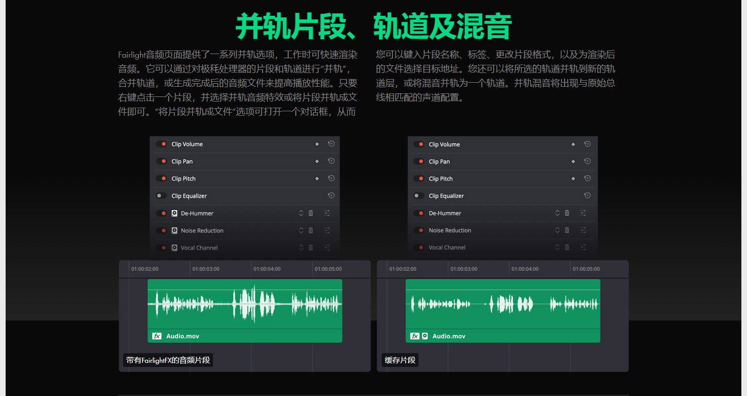Delete De-Hummer effect in the left panel
The width and height of the screenshot is (747, 396).
311,213
